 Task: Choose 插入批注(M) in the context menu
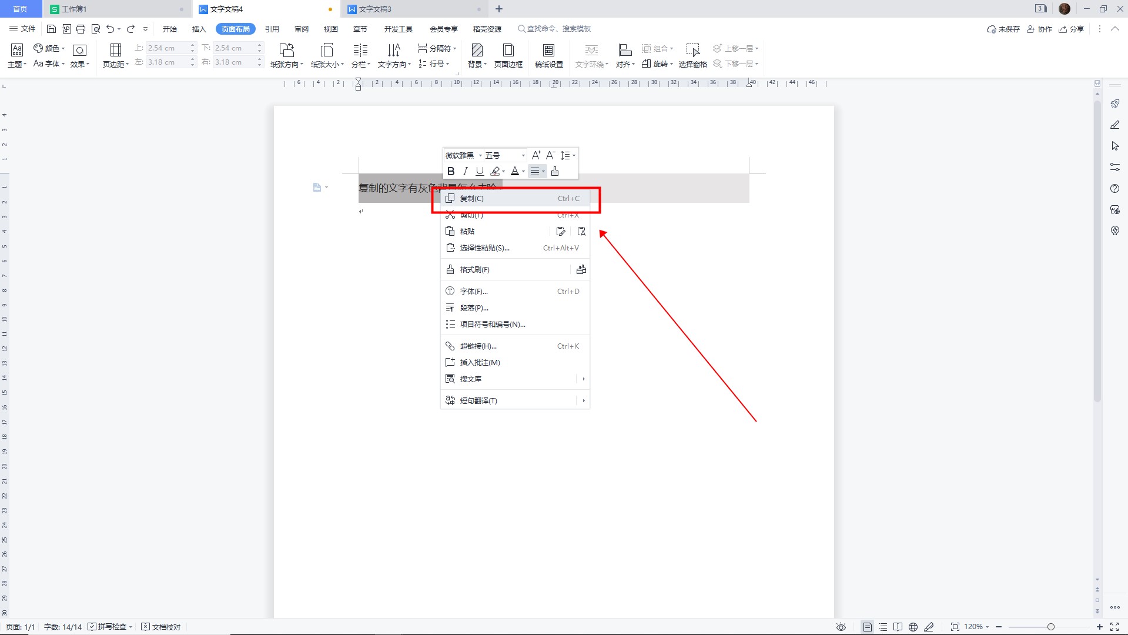pyautogui.click(x=515, y=363)
